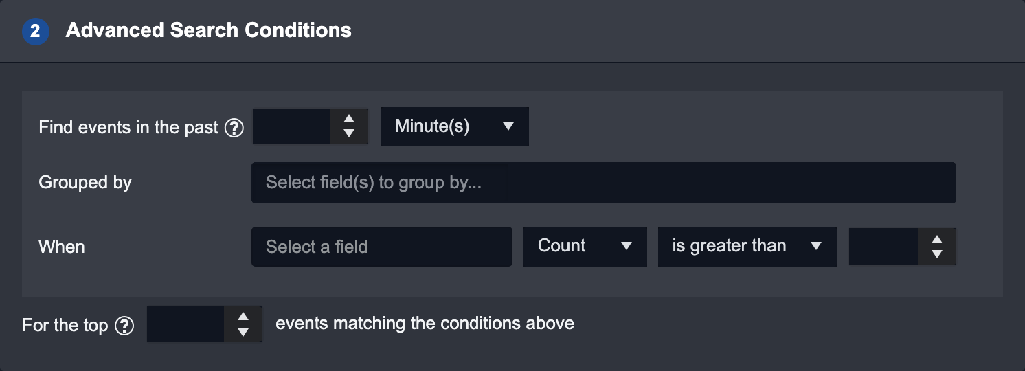Click the help icon beside 'Find events in the past'

point(235,128)
